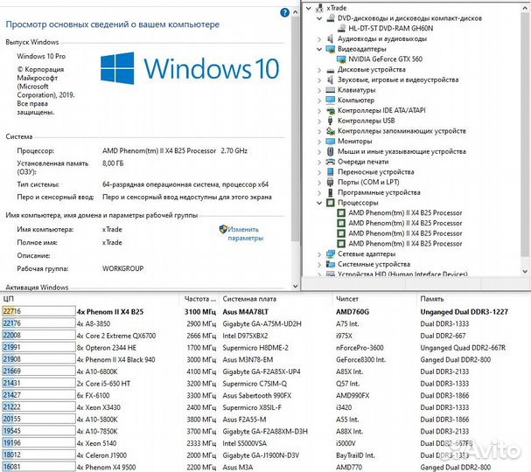Click the WORKGROUP value text
The height and width of the screenshot is (472, 531).
pyautogui.click(x=123, y=268)
